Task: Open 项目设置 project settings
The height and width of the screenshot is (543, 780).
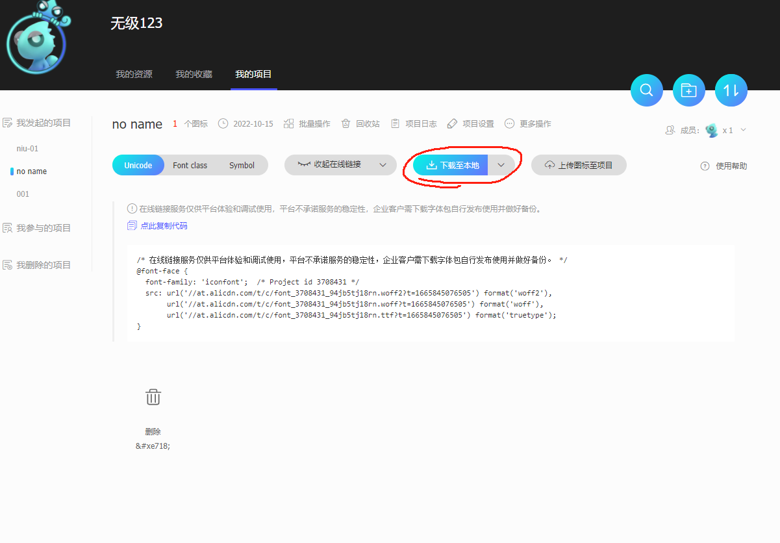Action: tap(471, 123)
